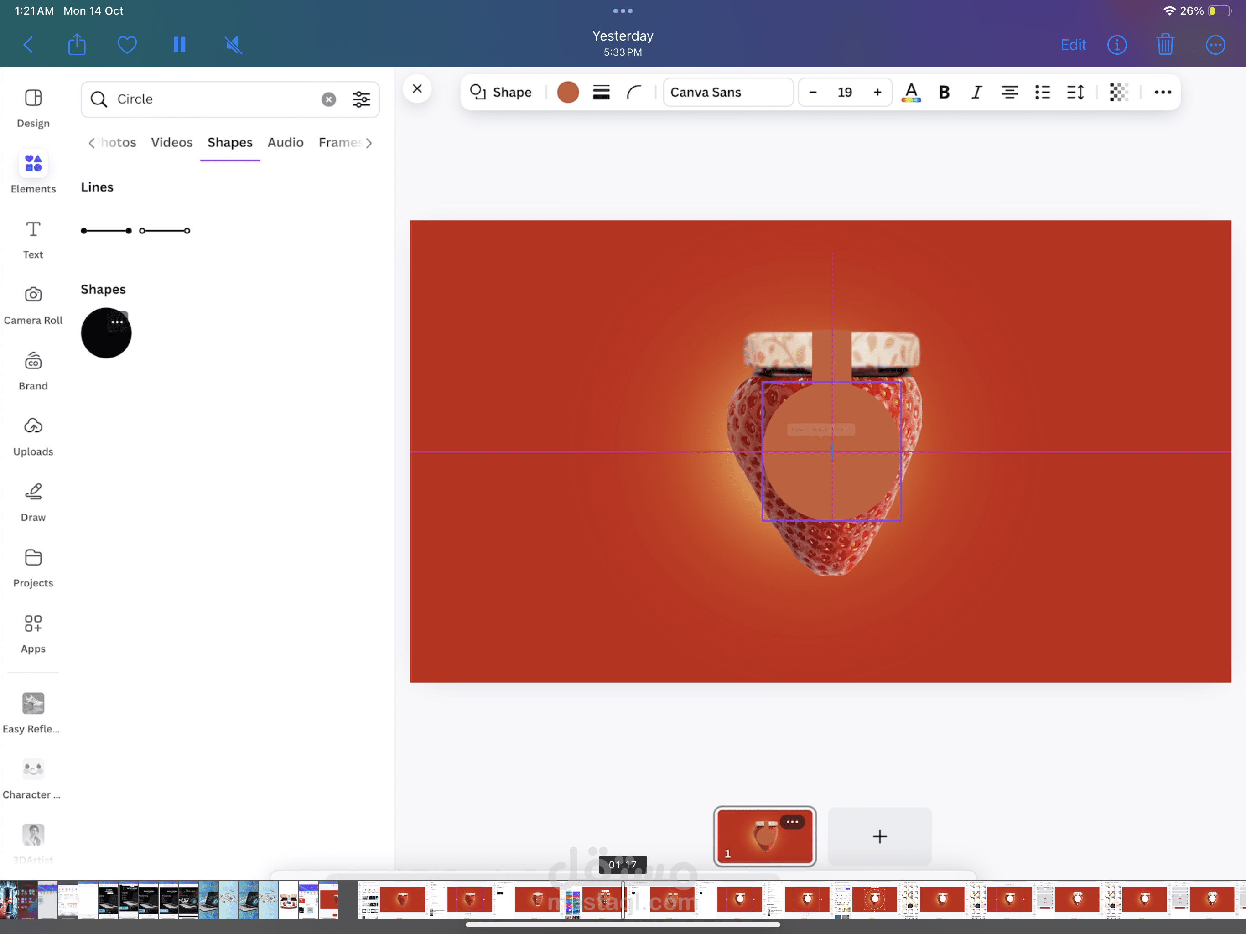Viewport: 1246px width, 934px height.
Task: Open the border style lines icon
Action: (x=601, y=92)
